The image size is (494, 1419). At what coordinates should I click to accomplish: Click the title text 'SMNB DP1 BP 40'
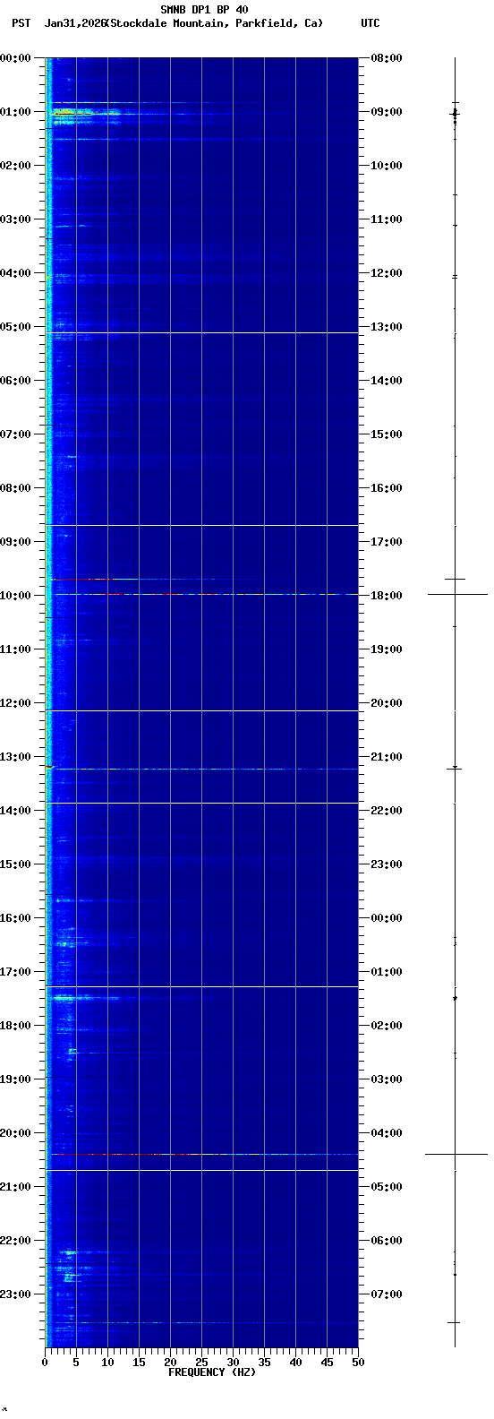204,10
